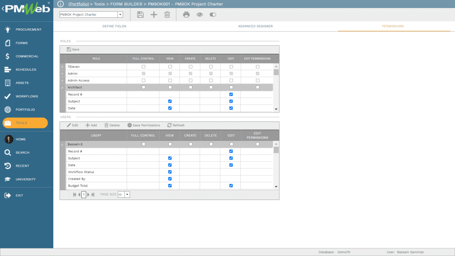Open the Recent history icon
The image size is (455, 256).
tap(8, 166)
